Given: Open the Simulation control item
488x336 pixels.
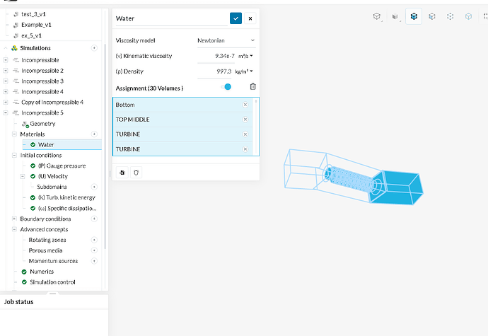Looking at the screenshot, I should point(52,282).
